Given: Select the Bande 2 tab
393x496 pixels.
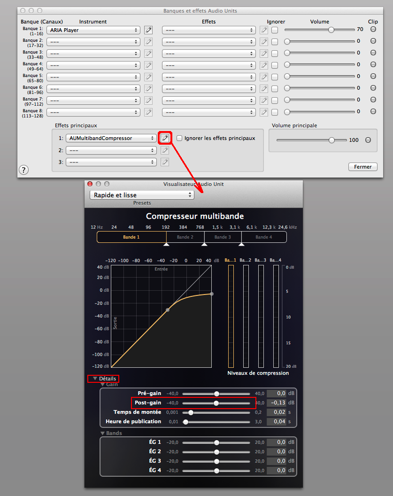Looking at the screenshot, I should click(185, 237).
